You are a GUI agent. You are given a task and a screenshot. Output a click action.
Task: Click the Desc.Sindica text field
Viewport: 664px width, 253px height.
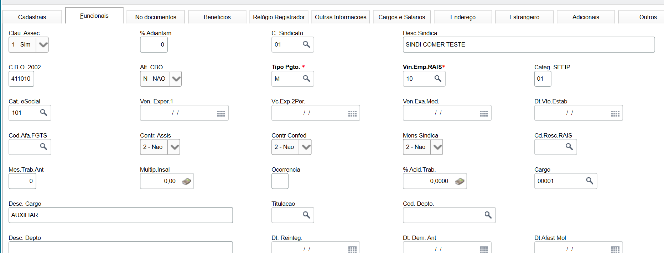(x=529, y=44)
